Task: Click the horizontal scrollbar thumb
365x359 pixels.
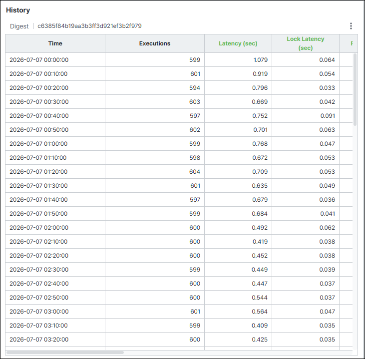Action: coord(65,353)
